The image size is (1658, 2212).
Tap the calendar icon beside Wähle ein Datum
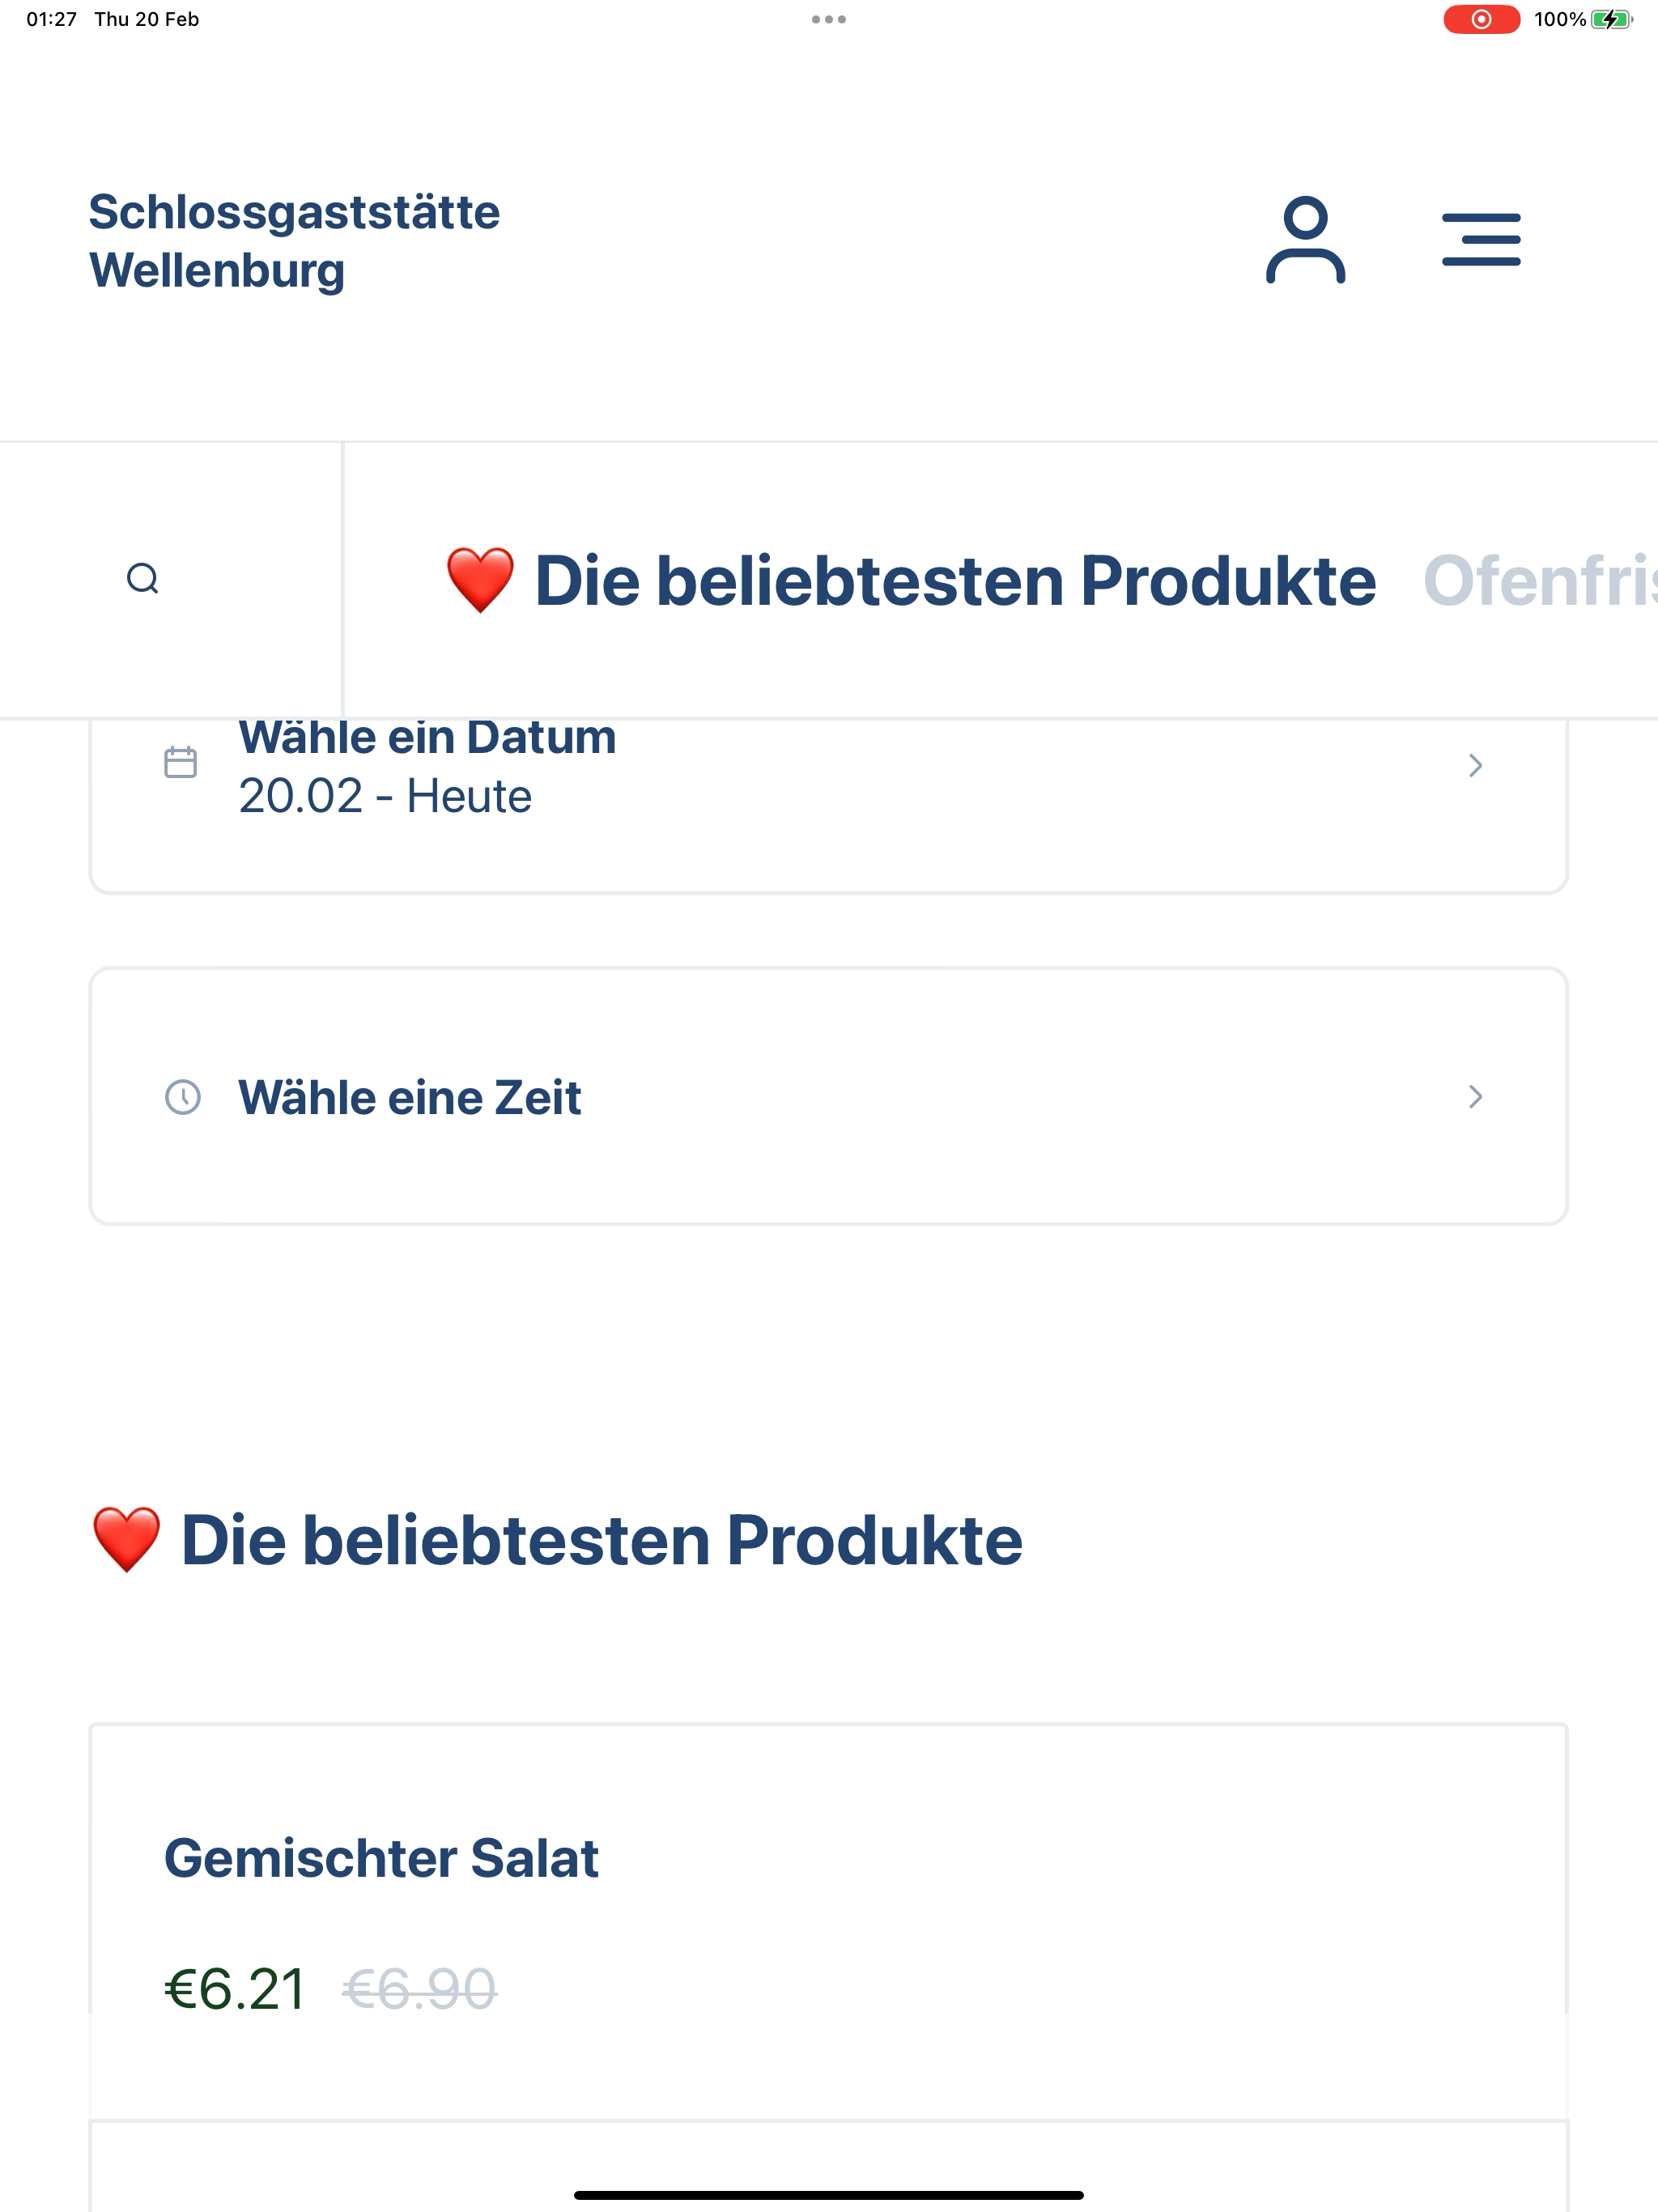click(x=180, y=762)
